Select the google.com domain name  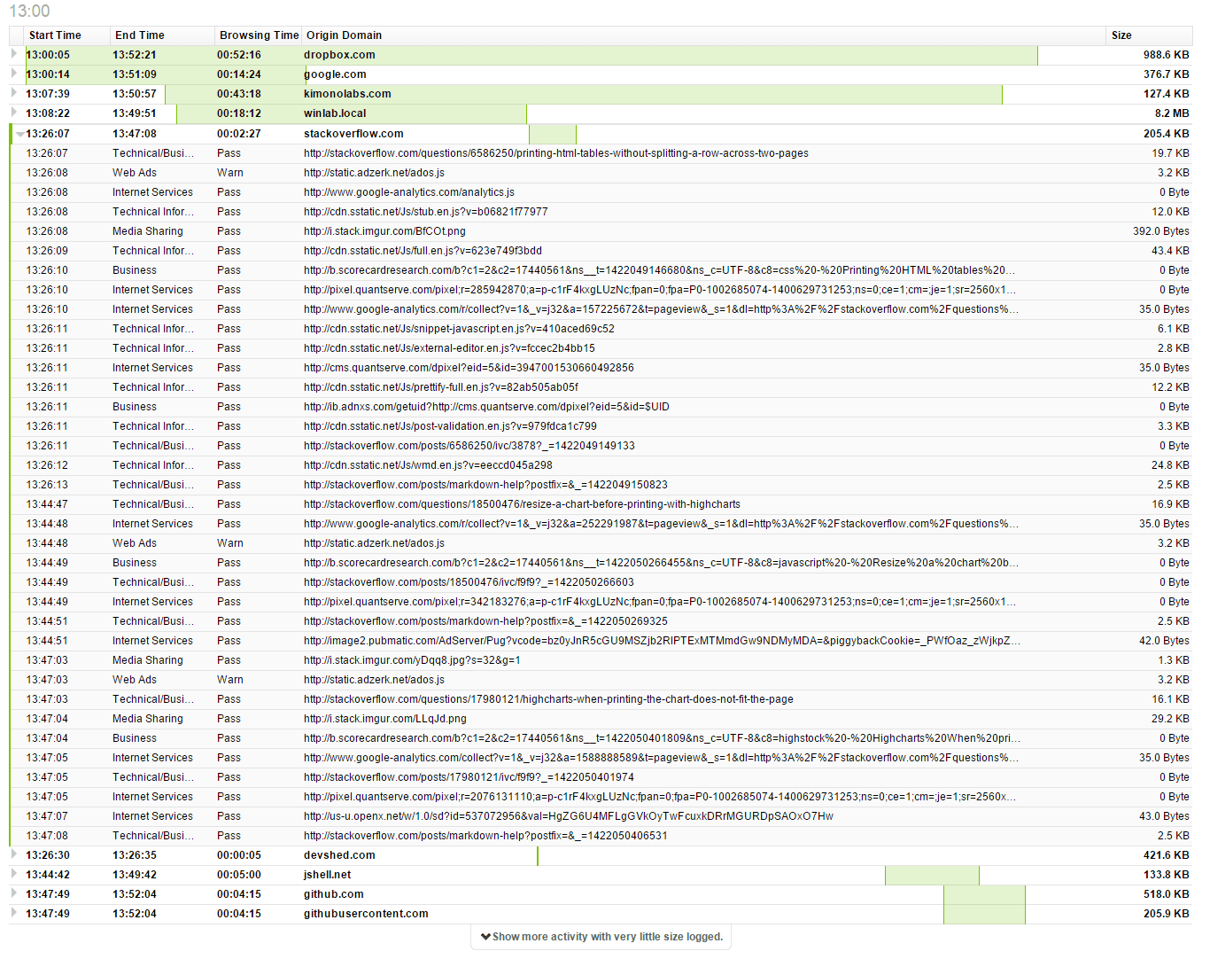pos(335,74)
